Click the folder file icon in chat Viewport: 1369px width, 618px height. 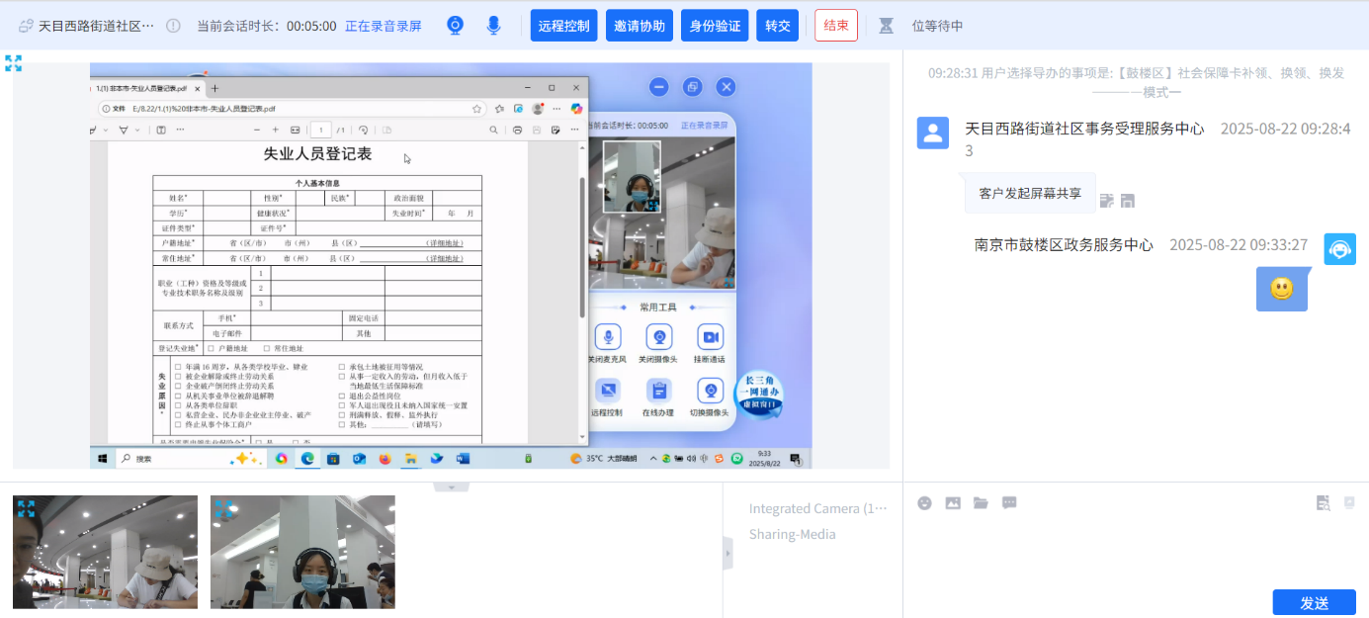tap(981, 502)
